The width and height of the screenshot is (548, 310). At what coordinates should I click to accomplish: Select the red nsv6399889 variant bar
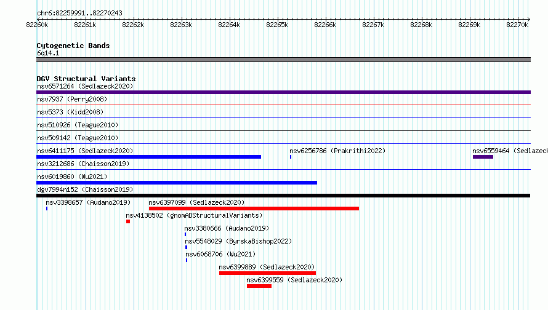[267, 273]
